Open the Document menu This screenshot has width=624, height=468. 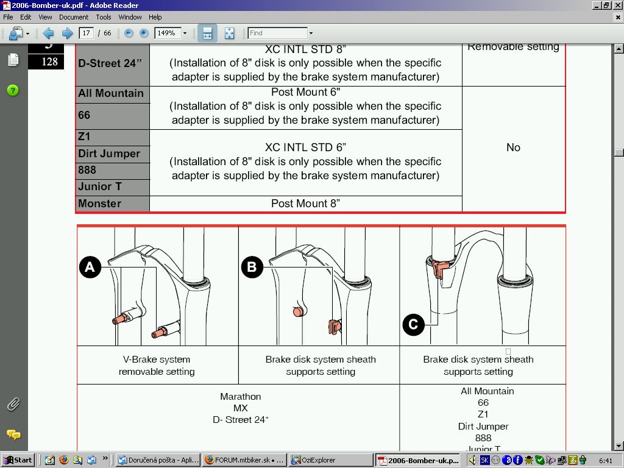tap(74, 17)
